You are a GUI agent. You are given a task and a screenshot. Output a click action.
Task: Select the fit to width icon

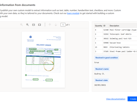click(x=34, y=25)
